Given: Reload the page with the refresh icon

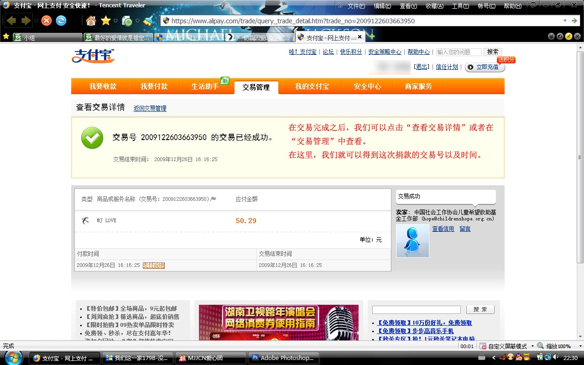Looking at the screenshot, I should (x=61, y=20).
